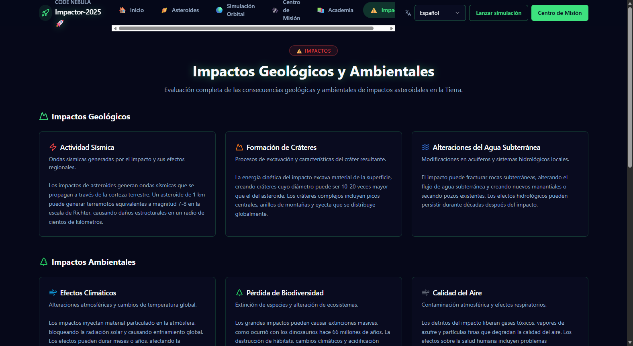The image size is (633, 346).
Task: Open the Asteroides nav item
Action: (180, 10)
